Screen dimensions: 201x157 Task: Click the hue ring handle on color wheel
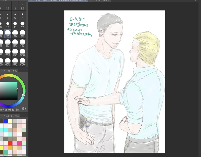23,95
